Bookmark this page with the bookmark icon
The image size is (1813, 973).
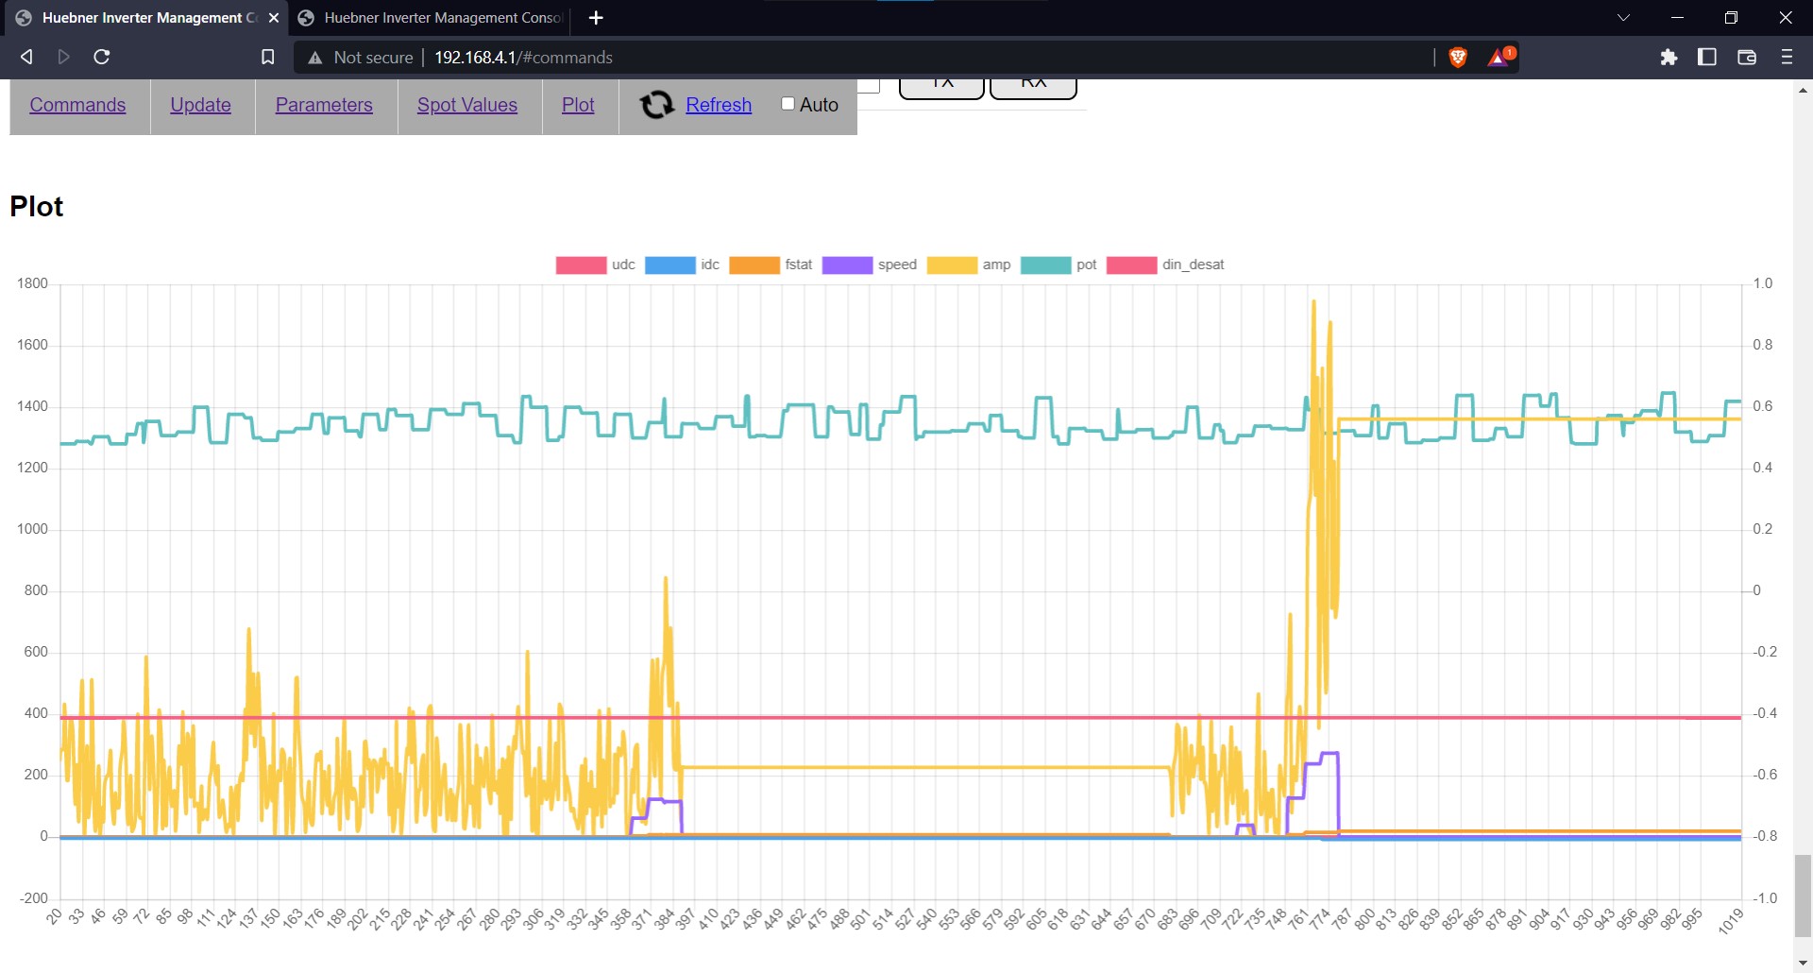[268, 58]
